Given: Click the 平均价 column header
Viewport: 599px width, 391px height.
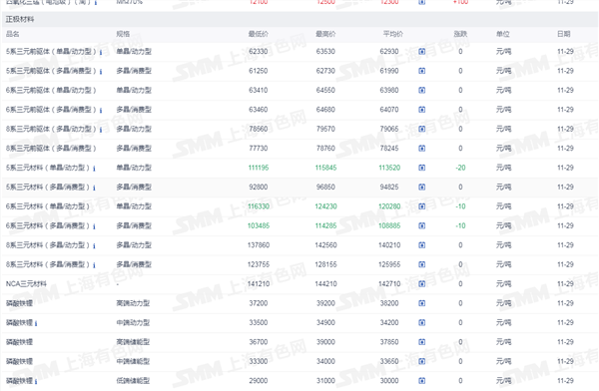Looking at the screenshot, I should click(393, 34).
